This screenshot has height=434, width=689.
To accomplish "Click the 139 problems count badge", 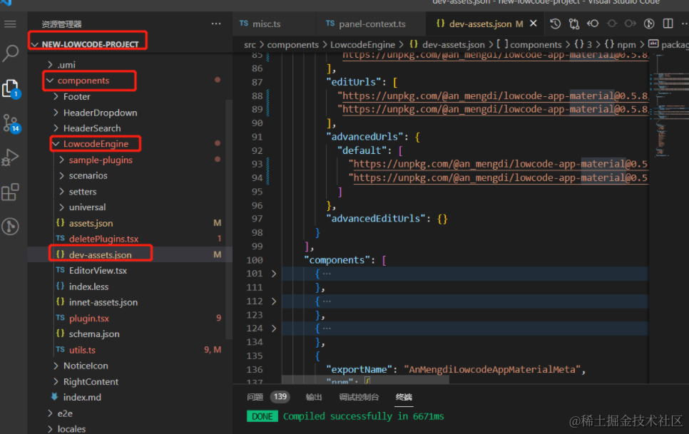I will tap(280, 397).
